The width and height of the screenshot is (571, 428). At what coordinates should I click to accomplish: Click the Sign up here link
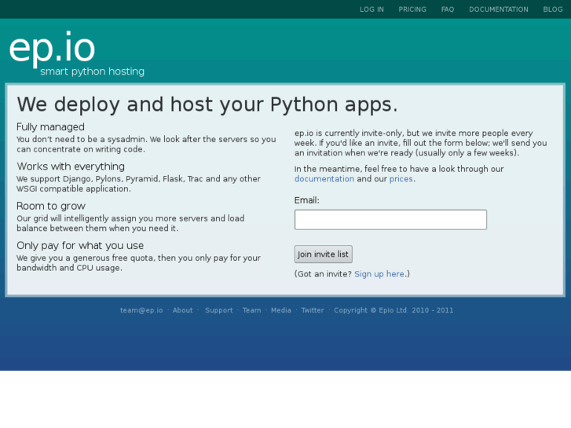click(x=379, y=274)
